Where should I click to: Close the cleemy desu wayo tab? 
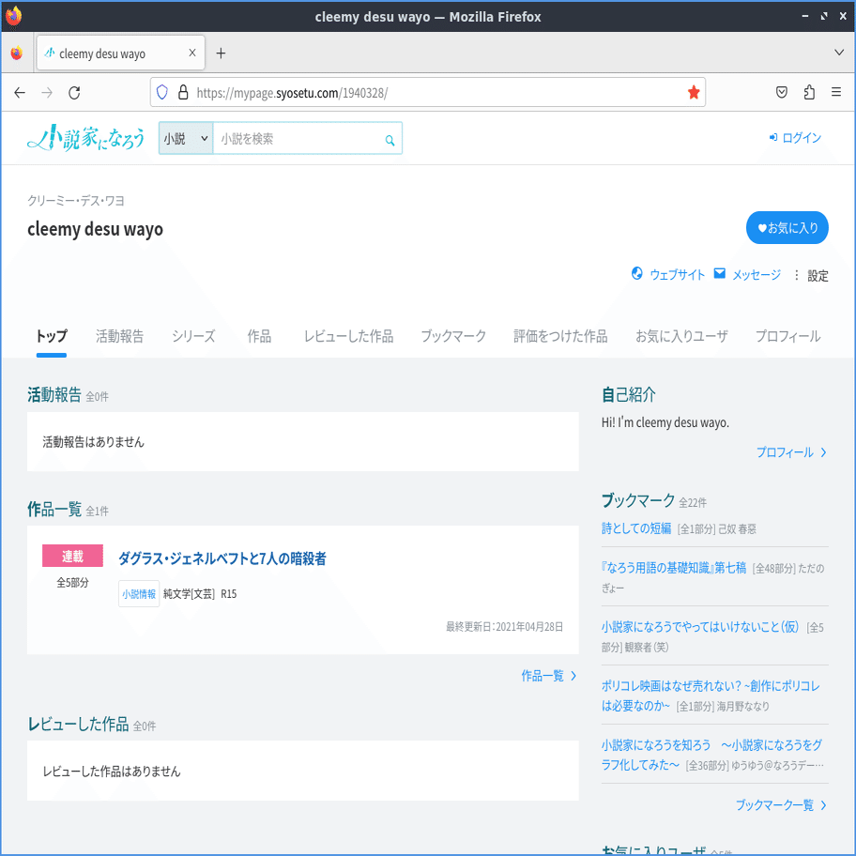point(192,53)
